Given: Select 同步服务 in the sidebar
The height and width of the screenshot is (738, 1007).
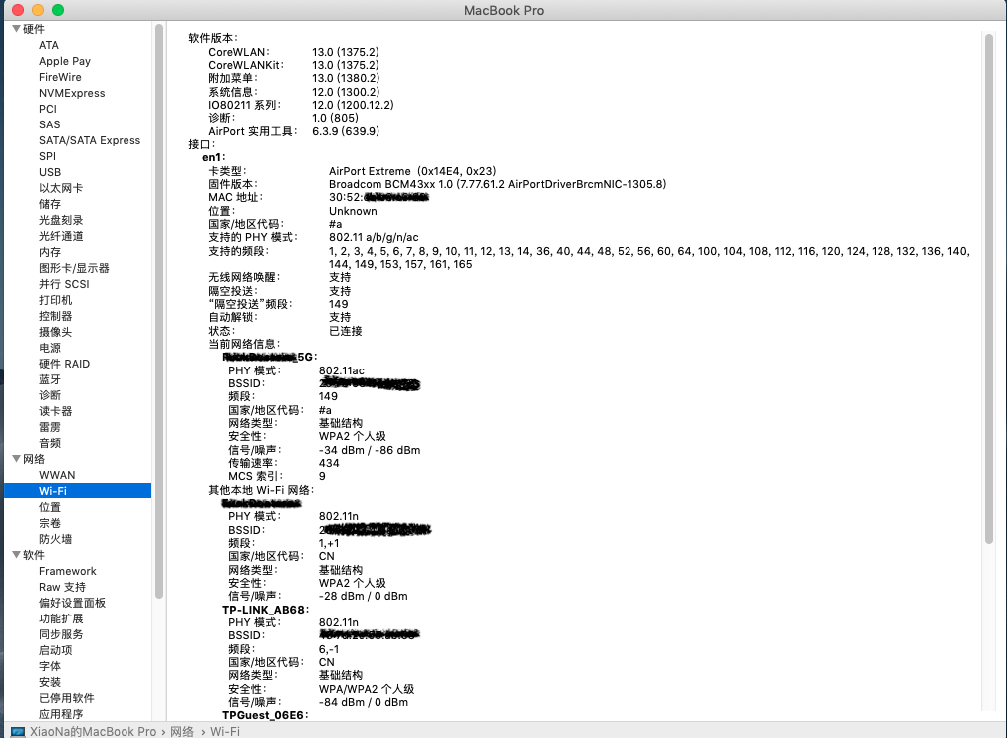Looking at the screenshot, I should [x=61, y=634].
